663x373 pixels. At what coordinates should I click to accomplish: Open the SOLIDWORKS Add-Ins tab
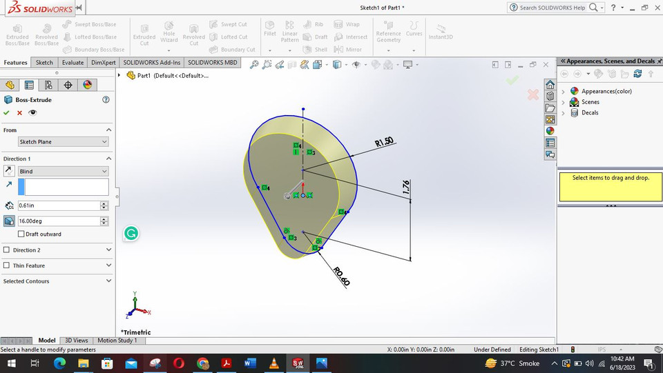152,63
